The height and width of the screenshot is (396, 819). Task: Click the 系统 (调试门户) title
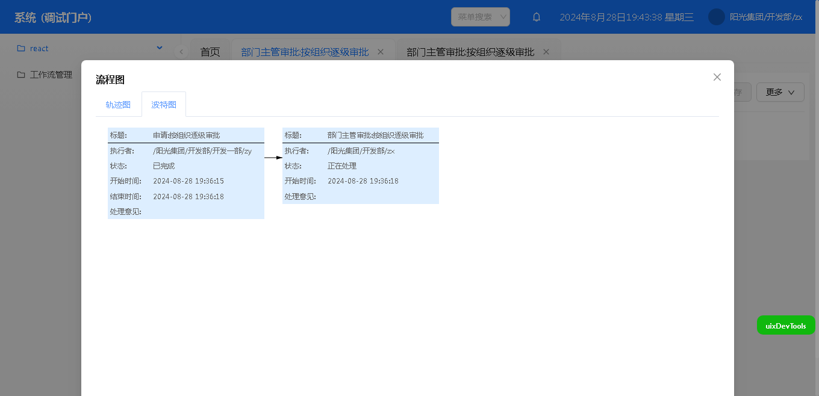(x=53, y=17)
